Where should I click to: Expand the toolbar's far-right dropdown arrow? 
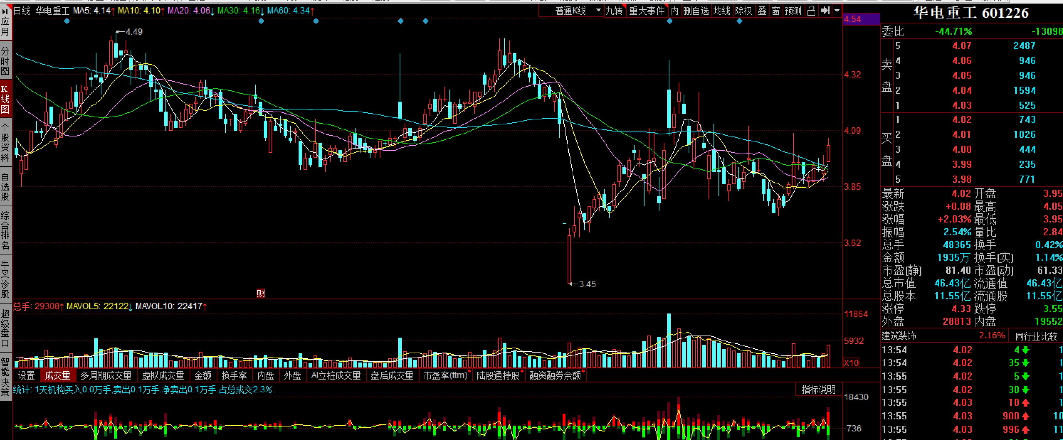click(837, 11)
